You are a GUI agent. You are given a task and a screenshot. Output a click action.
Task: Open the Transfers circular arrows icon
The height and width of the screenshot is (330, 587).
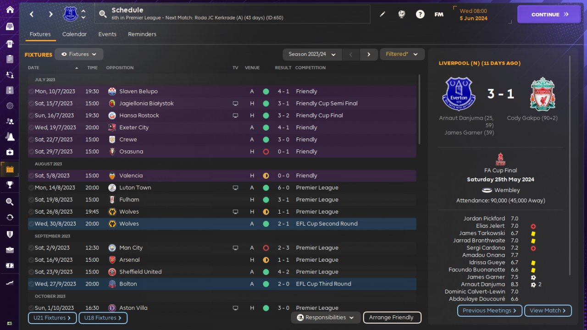[x=10, y=217]
